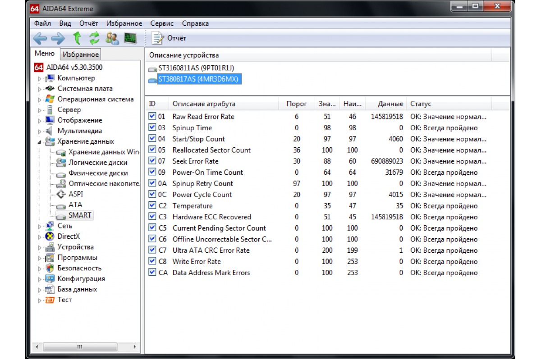The width and height of the screenshot is (541, 359).
Task: Click the Сеть network icon
Action: pos(50,226)
